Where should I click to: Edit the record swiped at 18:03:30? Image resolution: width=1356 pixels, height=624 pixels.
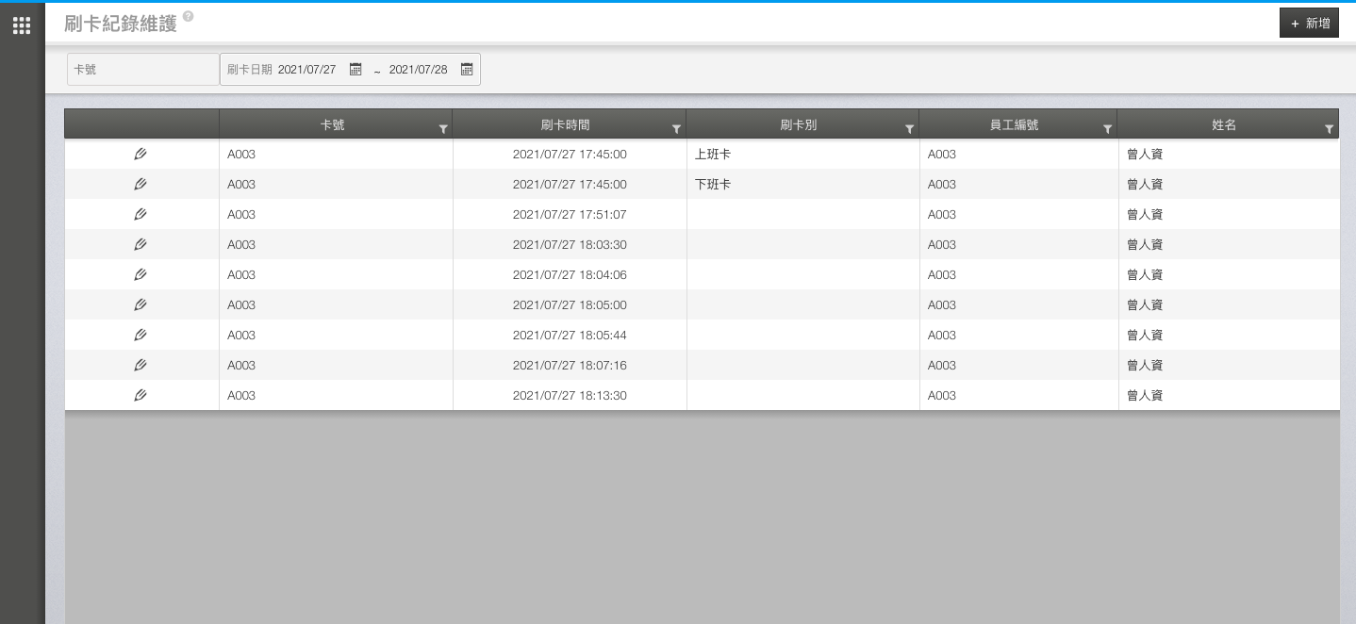(x=141, y=244)
